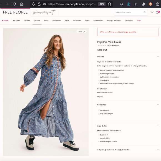Click the product no longer available notice
Screen dimensions: 161x161
tap(128, 32)
